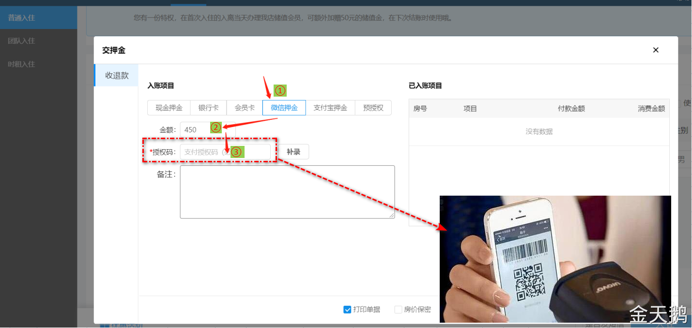
Task: Open 普通入住 in the left sidebar
Action: click(x=39, y=18)
